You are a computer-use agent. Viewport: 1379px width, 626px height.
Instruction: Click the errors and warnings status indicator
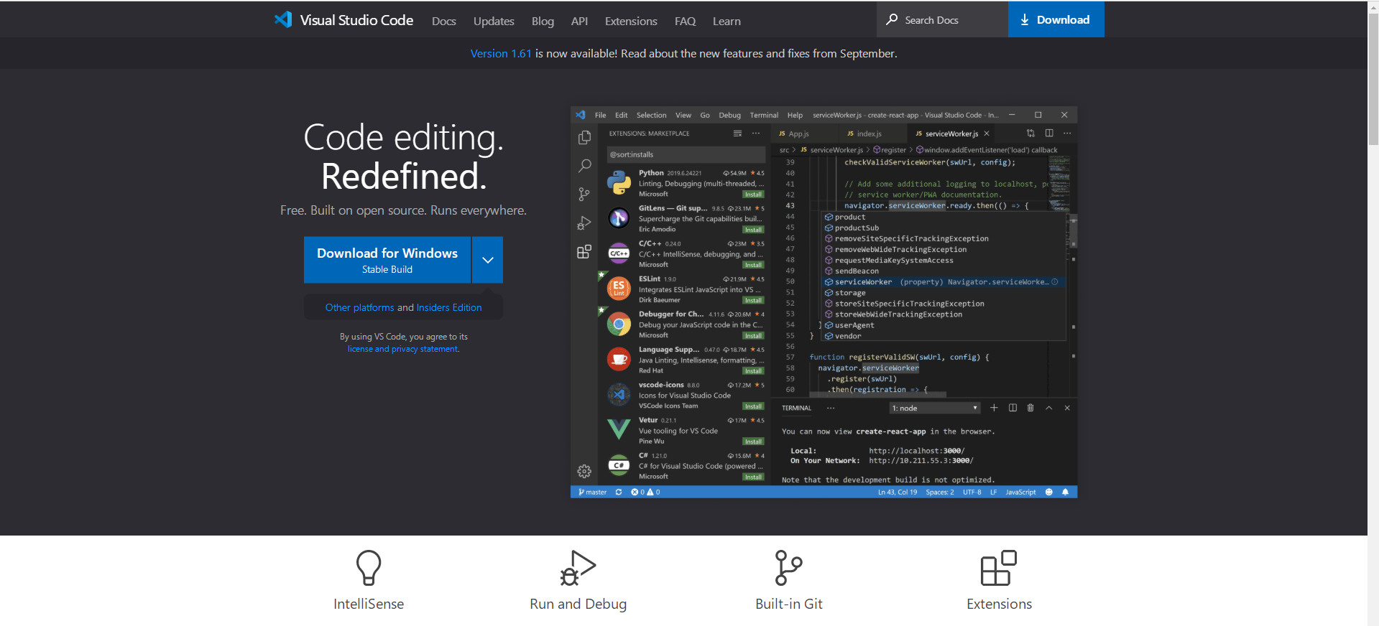pyautogui.click(x=645, y=492)
